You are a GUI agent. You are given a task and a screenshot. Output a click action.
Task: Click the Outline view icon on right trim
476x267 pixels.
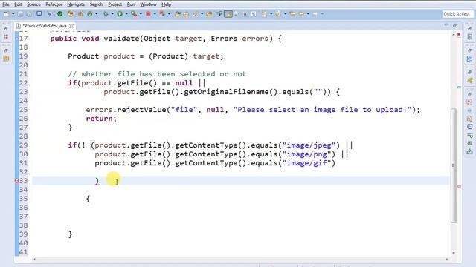click(x=469, y=59)
